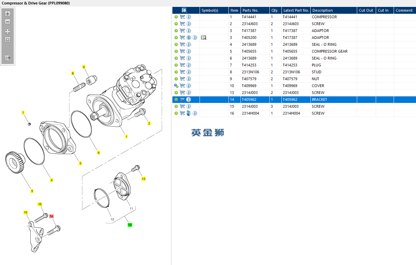Select callout 3 on the diagram
This screenshot has height=265, width=416.
pos(80,163)
